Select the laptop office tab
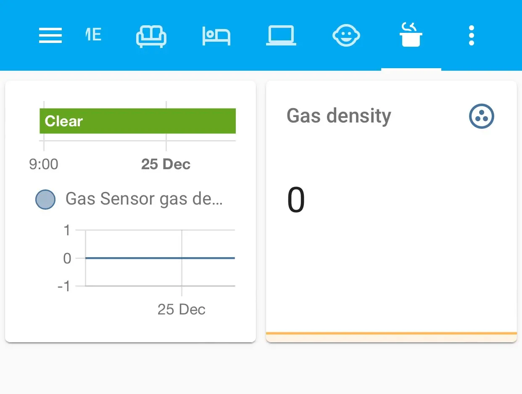Viewport: 522px width, 394px height. point(281,35)
